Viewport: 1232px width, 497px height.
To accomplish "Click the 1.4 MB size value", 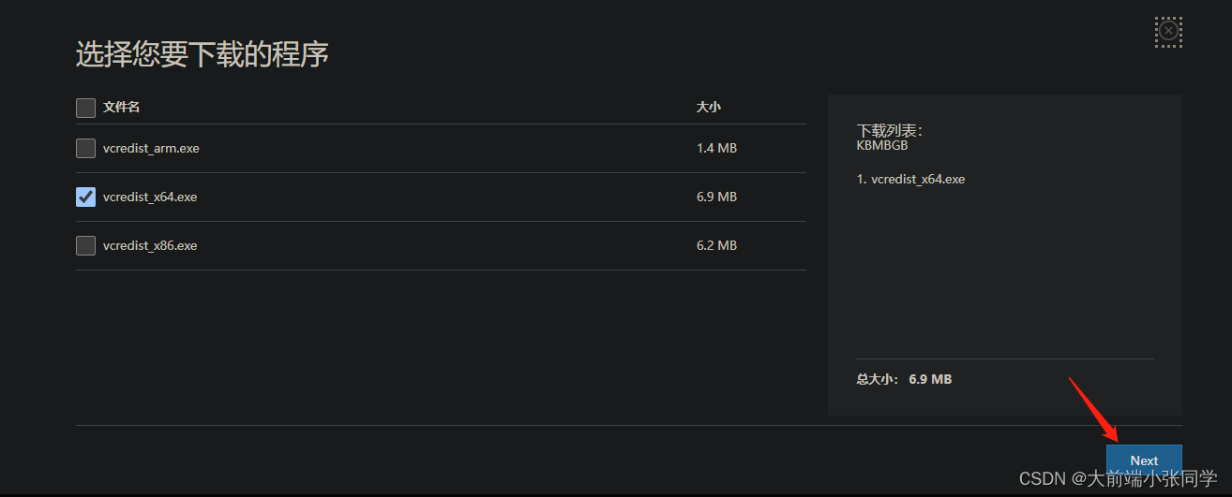I will click(716, 148).
